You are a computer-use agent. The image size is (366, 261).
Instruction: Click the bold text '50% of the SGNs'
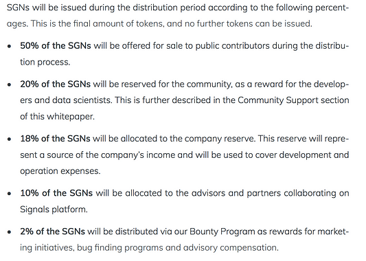point(56,46)
